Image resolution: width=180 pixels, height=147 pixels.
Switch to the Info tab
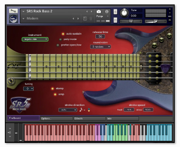(123, 118)
